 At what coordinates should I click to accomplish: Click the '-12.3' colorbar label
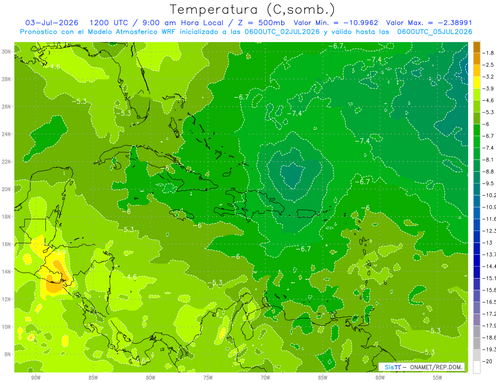[490, 231]
